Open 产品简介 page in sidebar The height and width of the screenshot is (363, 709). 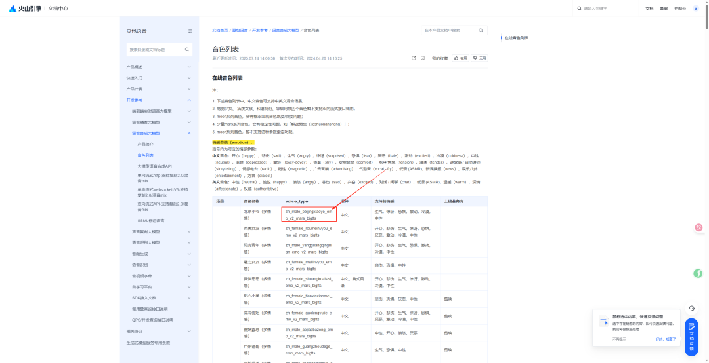pyautogui.click(x=146, y=144)
